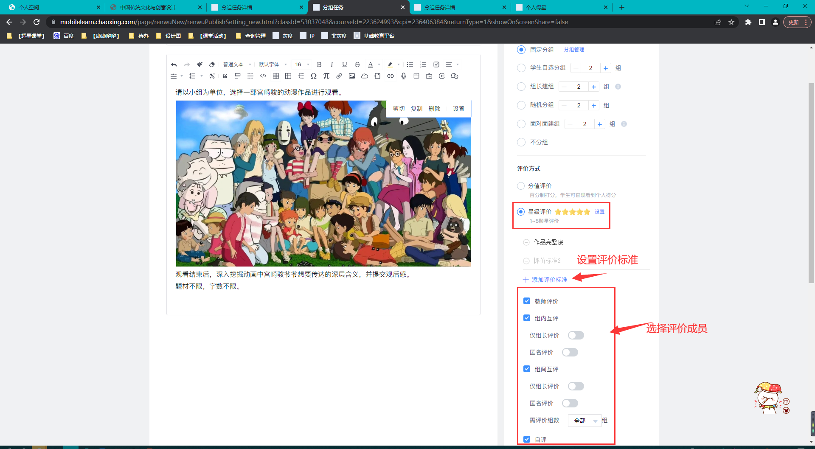
Task: Expand the font color dropdown arrow
Action: point(379,65)
